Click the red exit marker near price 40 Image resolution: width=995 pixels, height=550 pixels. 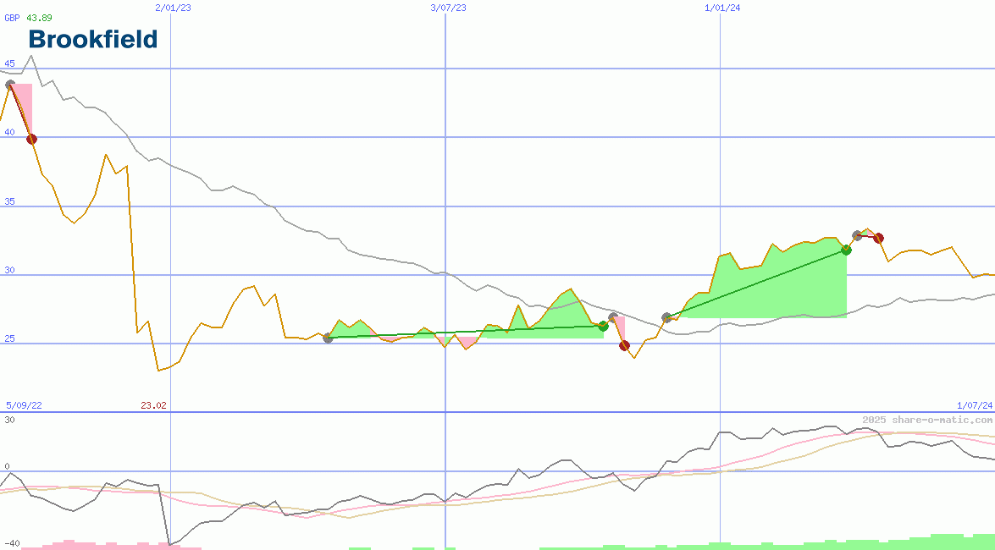31,139
